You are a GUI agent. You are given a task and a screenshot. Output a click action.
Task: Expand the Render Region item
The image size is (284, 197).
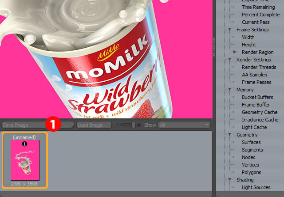(x=235, y=52)
